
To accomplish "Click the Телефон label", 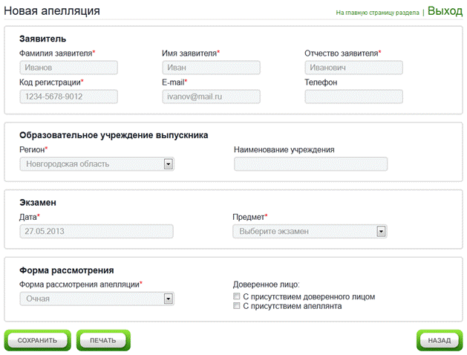I will [321, 82].
